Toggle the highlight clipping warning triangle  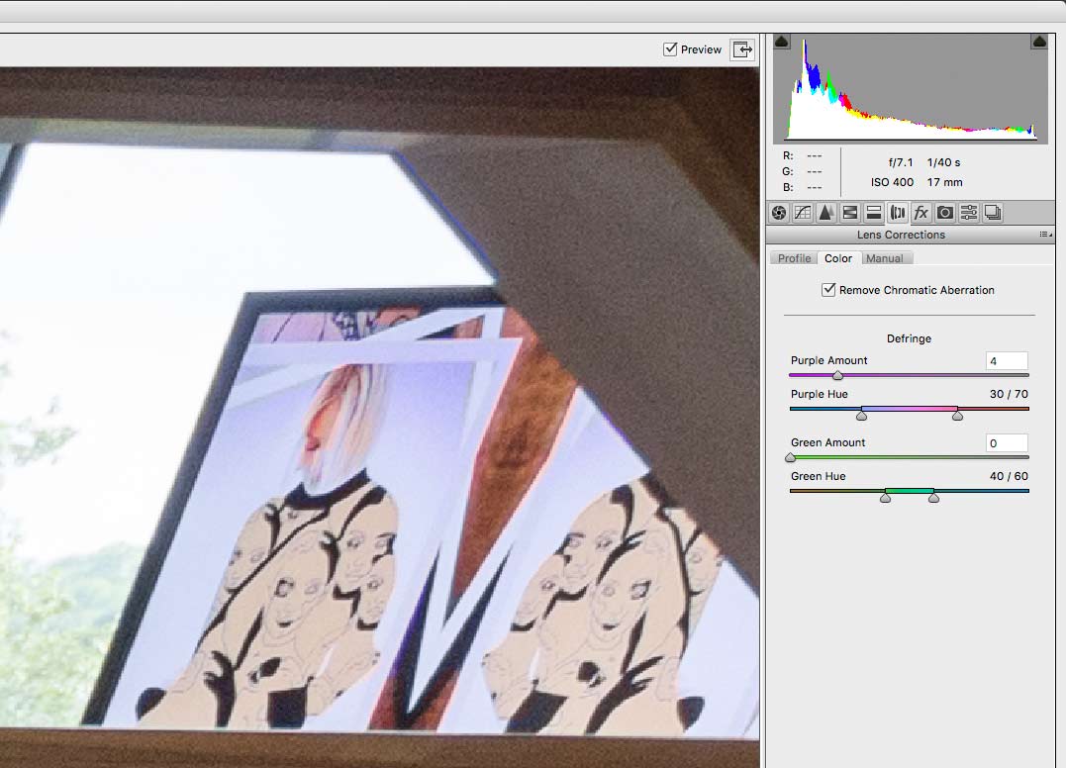click(1039, 42)
